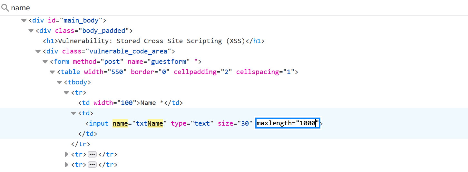Click the id="main_body" attribute

click(x=75, y=20)
